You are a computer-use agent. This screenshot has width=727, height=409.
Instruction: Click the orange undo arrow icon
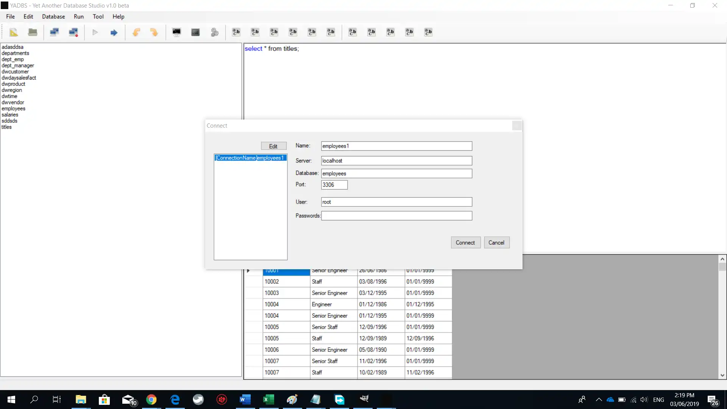pyautogui.click(x=136, y=32)
